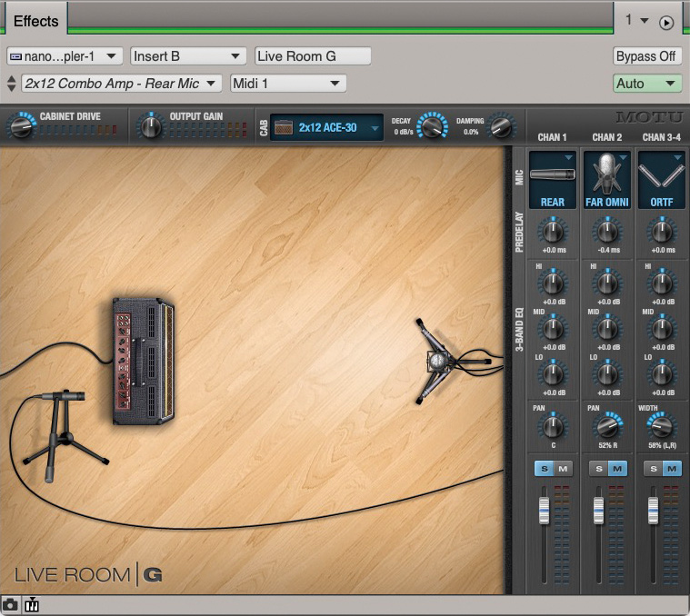Click Chan 2 HI EQ knob

[x=607, y=283]
